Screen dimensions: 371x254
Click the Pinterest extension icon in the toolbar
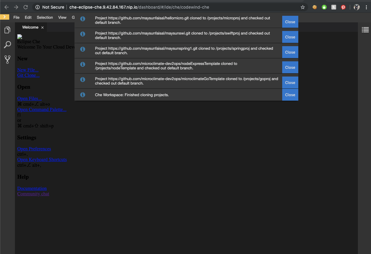click(343, 7)
